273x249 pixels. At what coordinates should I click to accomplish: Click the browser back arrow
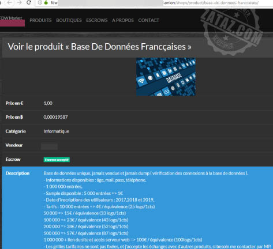(x=10, y=2)
